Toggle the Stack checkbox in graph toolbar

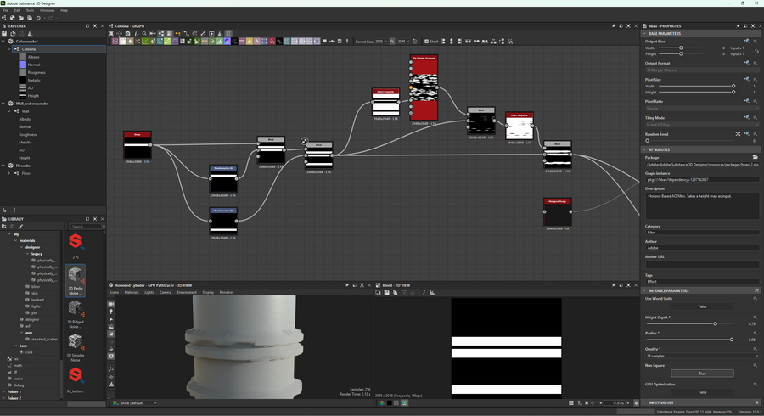point(426,41)
